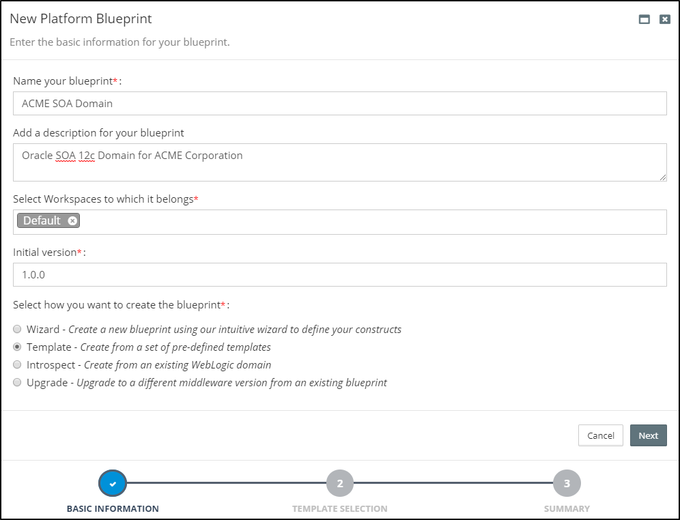Click the step 2 circle icon
The width and height of the screenshot is (680, 520).
tap(339, 482)
